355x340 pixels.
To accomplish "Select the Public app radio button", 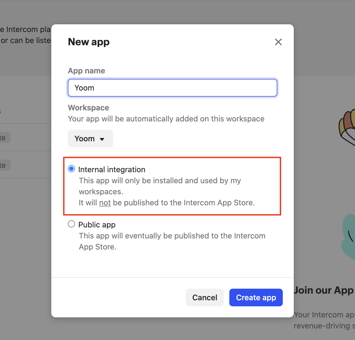I will pos(71,224).
